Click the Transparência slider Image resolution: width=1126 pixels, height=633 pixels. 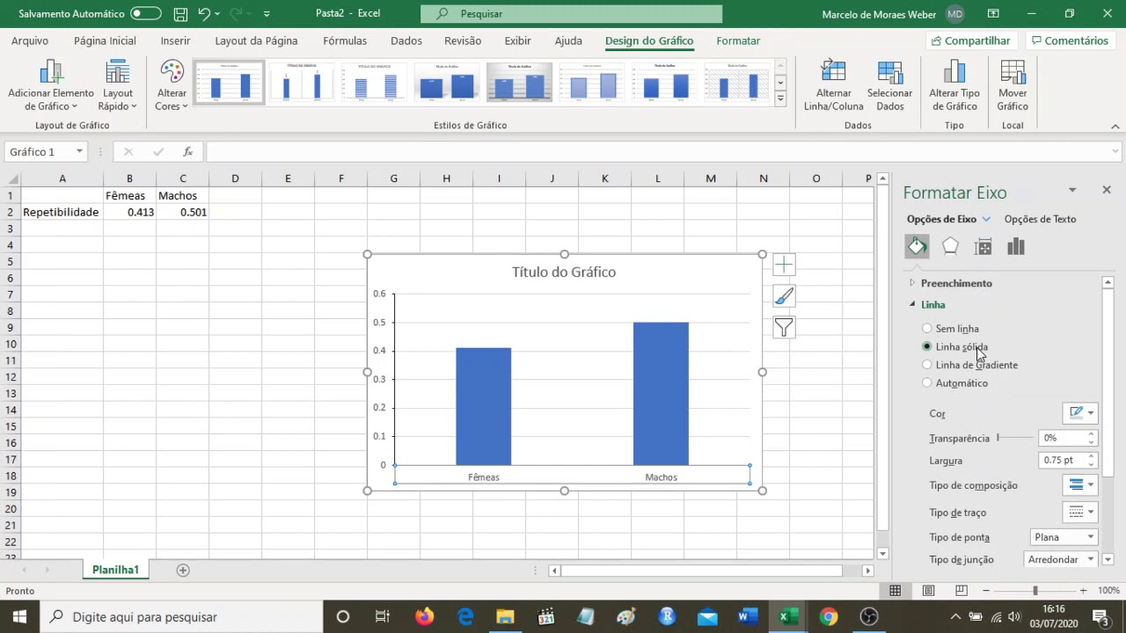[1013, 438]
